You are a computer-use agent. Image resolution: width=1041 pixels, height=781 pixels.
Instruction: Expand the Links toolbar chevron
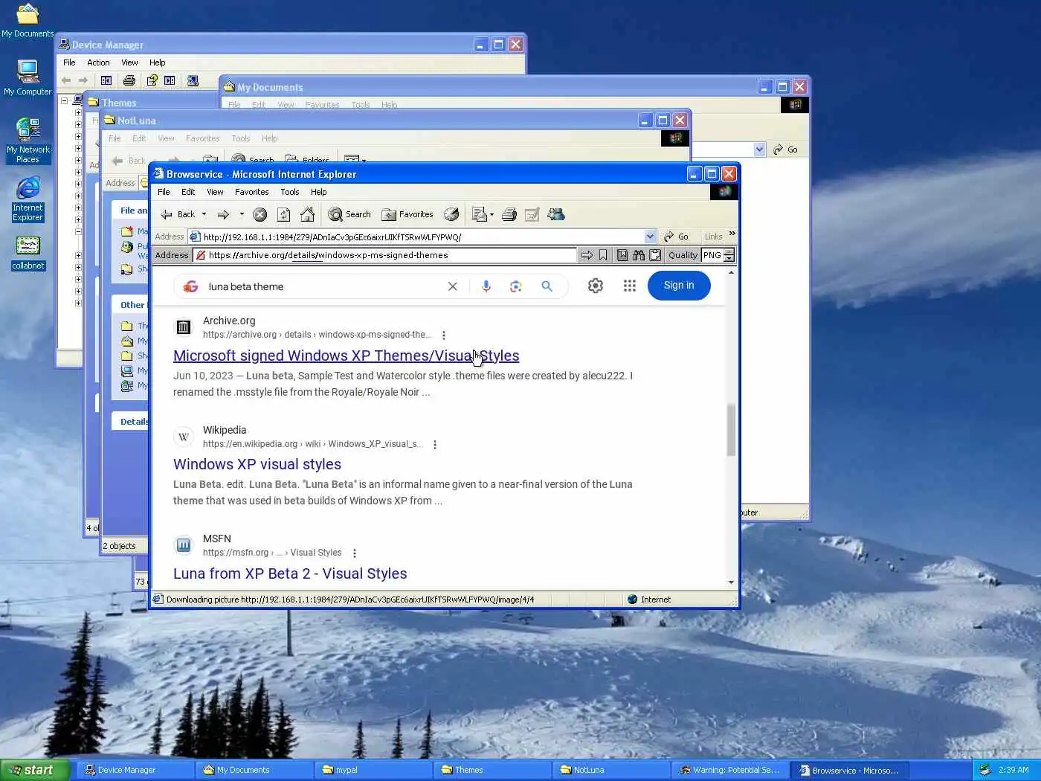point(732,234)
